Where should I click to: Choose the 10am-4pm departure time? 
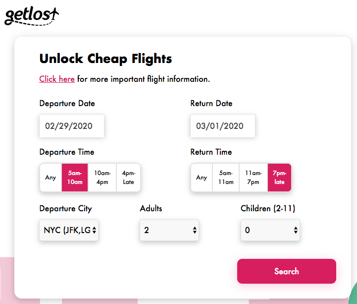102,178
